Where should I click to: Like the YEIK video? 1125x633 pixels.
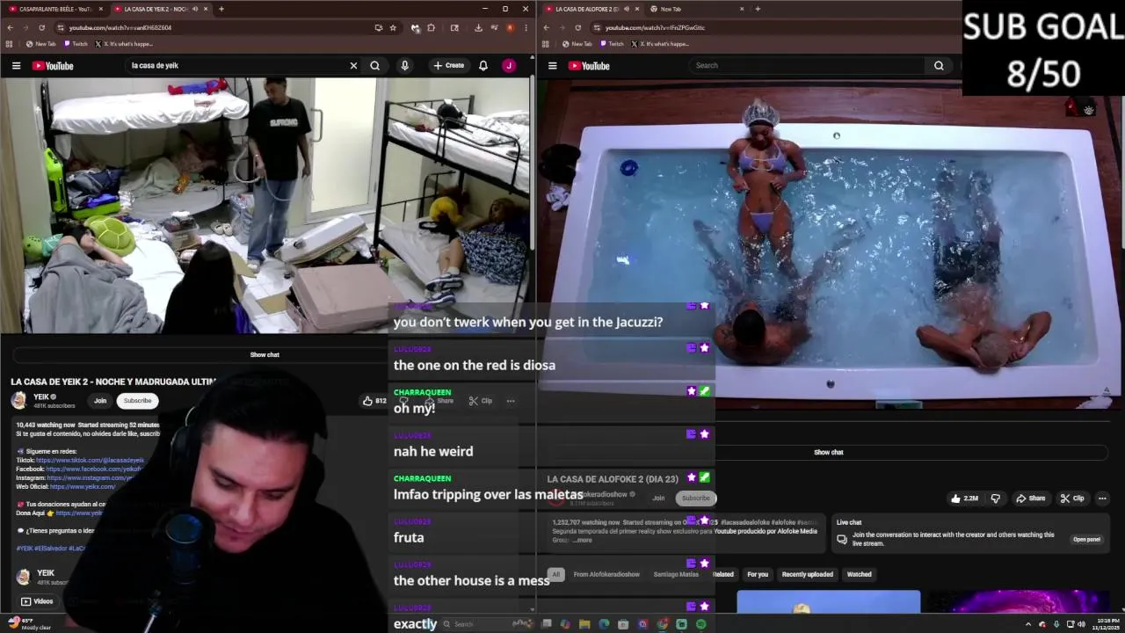[374, 401]
